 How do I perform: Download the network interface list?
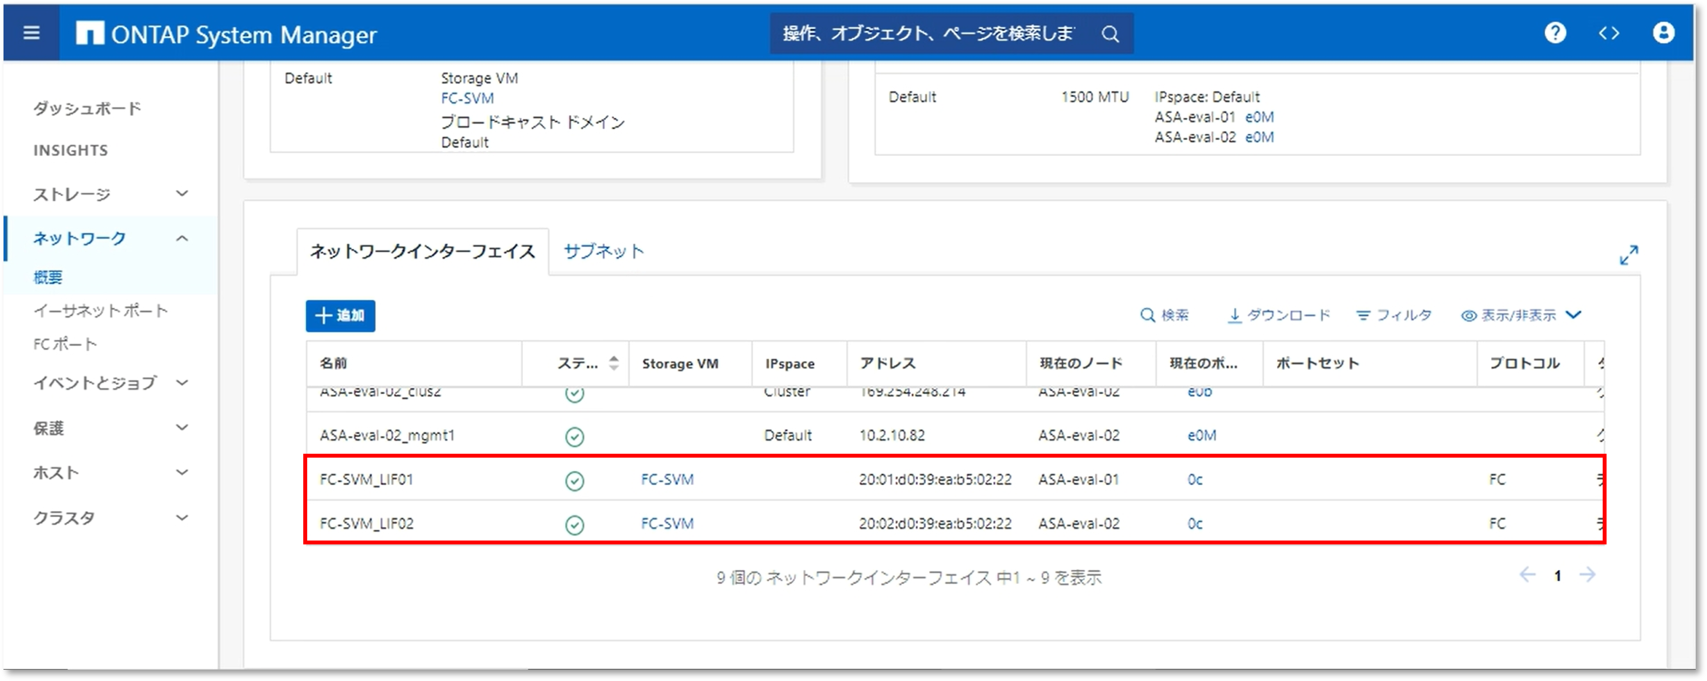coord(1278,315)
